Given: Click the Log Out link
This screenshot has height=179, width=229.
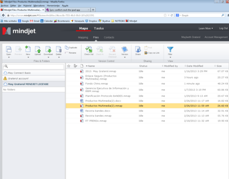Looking at the screenshot, I should point(223,28).
